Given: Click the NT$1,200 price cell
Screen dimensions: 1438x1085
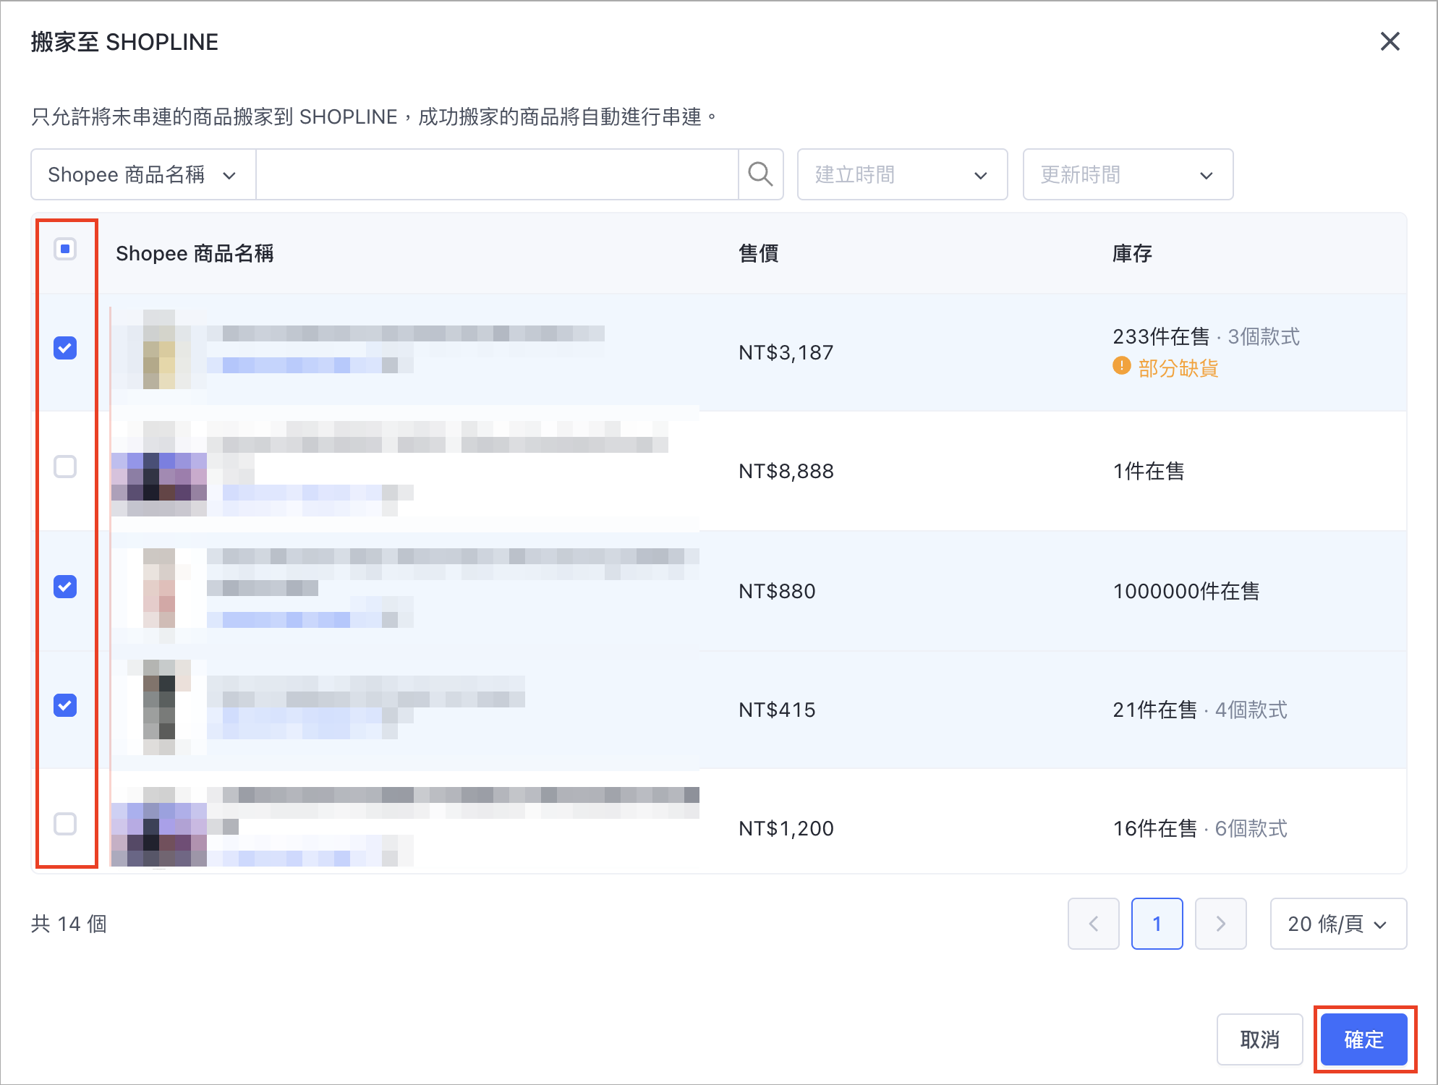Looking at the screenshot, I should click(786, 828).
